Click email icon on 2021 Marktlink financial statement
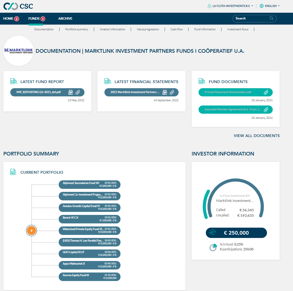The height and width of the screenshot is (291, 293). coord(165,92)
